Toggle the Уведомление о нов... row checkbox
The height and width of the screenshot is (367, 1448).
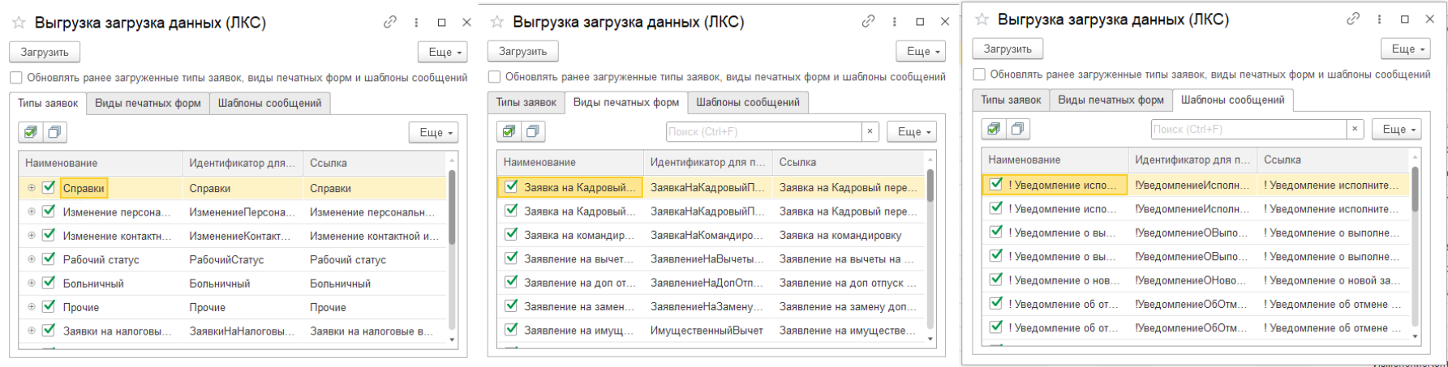click(996, 280)
